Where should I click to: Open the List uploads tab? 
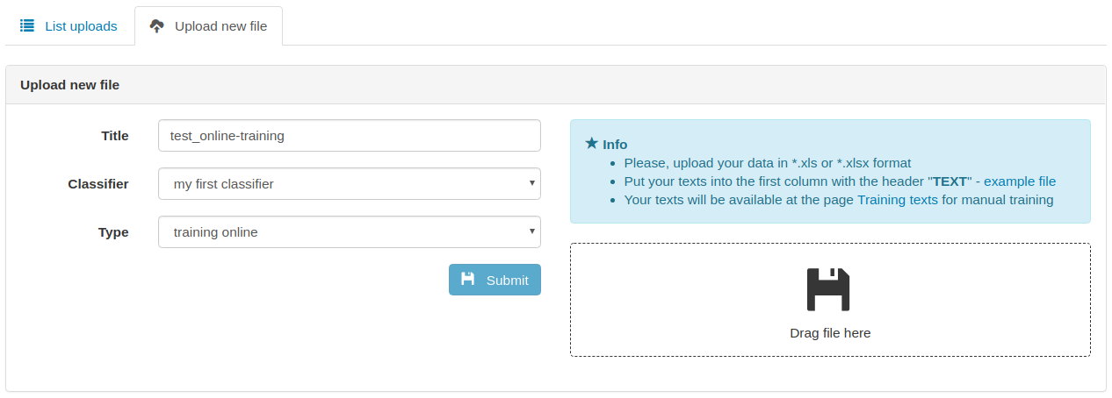[x=69, y=26]
